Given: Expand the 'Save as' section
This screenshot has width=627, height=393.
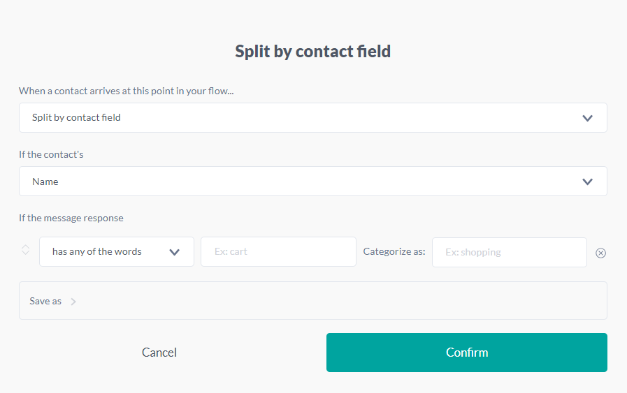Looking at the screenshot, I should tap(312, 301).
